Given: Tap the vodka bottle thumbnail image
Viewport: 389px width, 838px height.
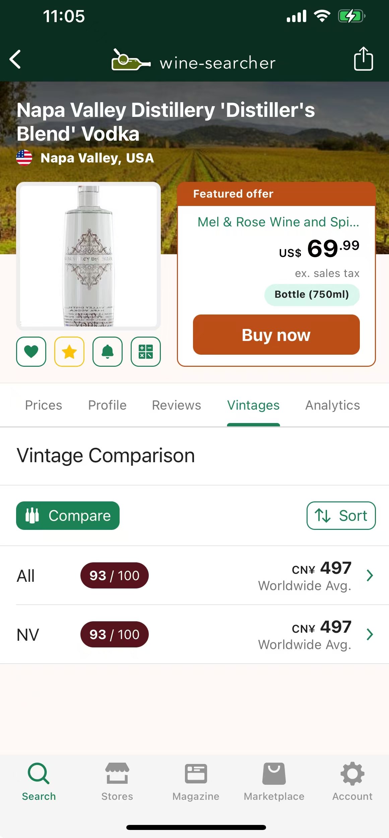Looking at the screenshot, I should (88, 256).
